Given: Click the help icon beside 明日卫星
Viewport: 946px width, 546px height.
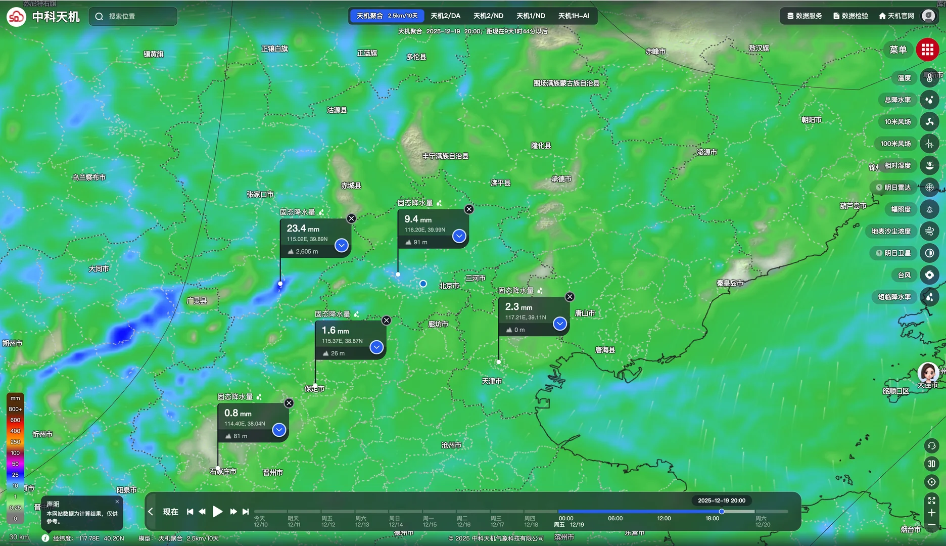Looking at the screenshot, I should click(x=879, y=253).
